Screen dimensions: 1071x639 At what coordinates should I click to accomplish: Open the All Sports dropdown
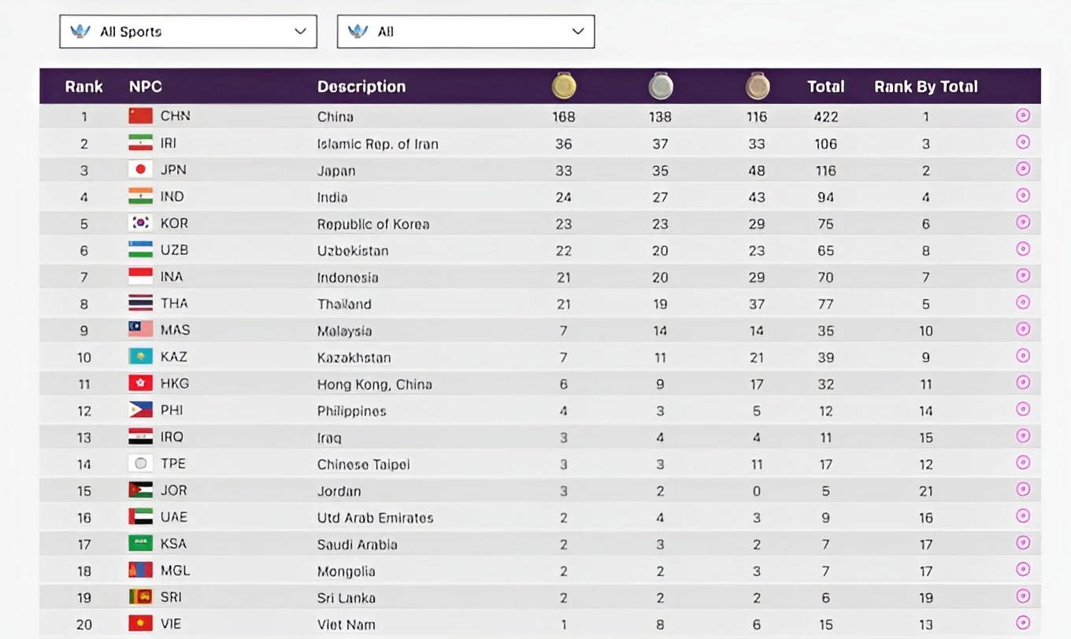[x=188, y=31]
